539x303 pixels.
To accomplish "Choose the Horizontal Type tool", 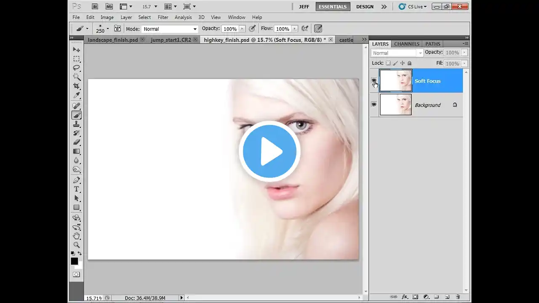I will [x=77, y=189].
